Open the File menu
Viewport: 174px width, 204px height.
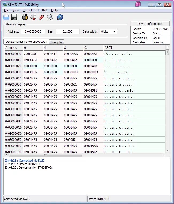(x=6, y=10)
